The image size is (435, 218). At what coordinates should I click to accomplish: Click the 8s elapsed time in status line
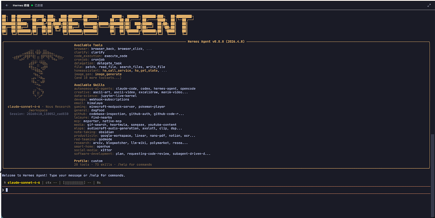coord(99,183)
